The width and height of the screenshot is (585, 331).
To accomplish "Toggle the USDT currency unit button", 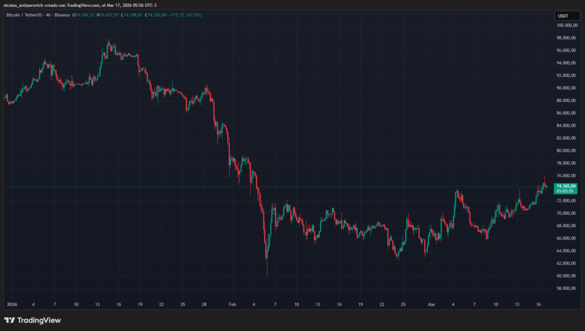I will (567, 15).
